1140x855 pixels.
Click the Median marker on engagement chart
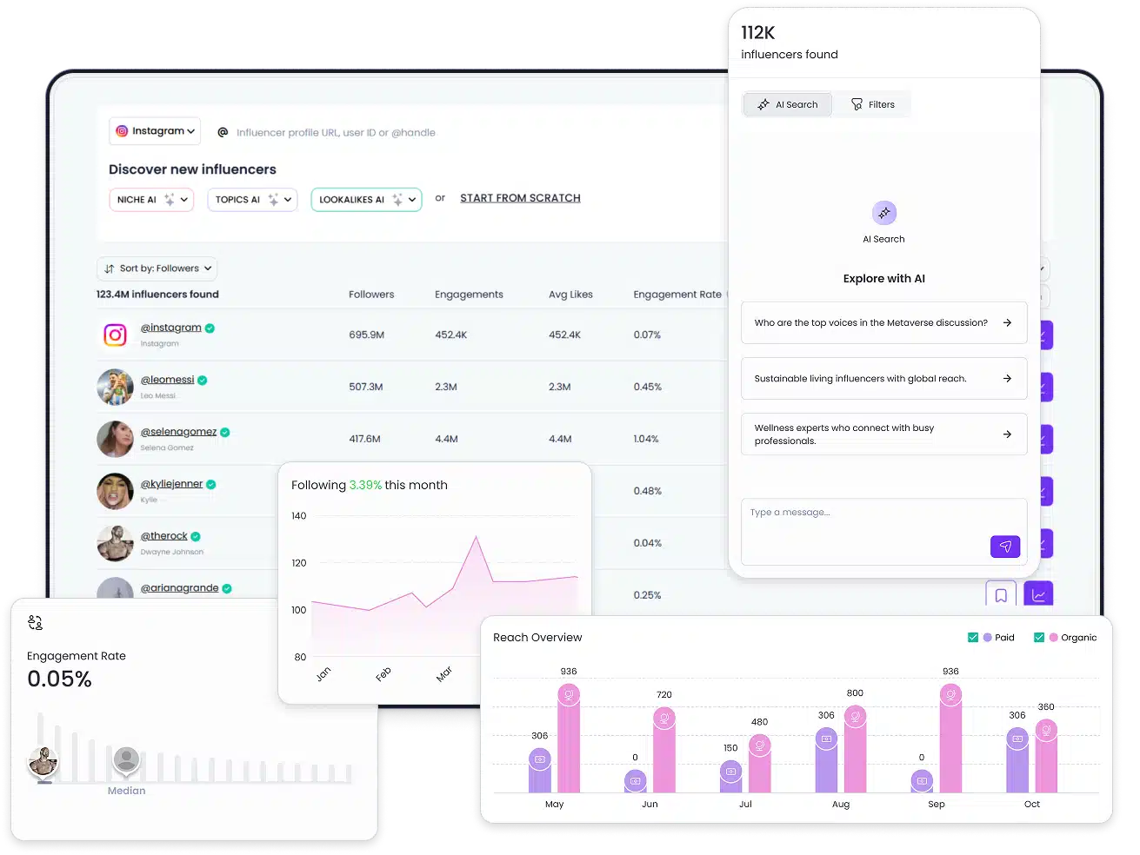pyautogui.click(x=126, y=761)
